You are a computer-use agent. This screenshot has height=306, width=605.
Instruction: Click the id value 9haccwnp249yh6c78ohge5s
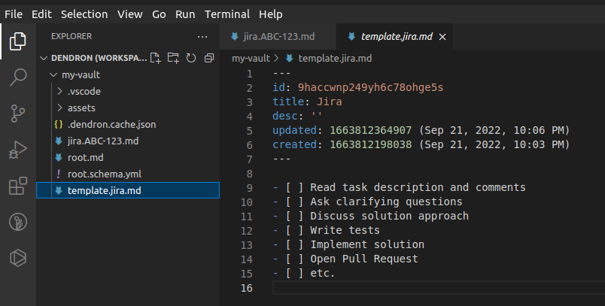(x=370, y=87)
